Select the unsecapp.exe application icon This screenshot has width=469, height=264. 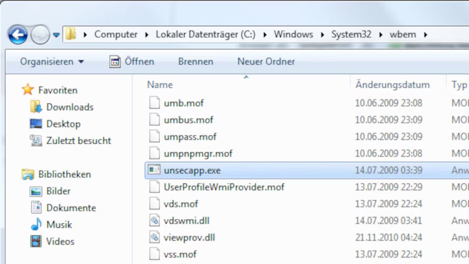coord(153,170)
